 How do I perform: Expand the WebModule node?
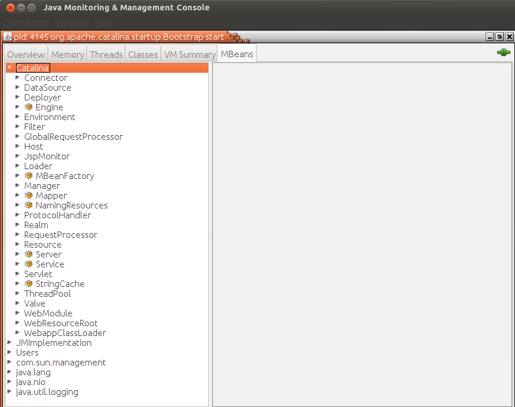tap(17, 313)
